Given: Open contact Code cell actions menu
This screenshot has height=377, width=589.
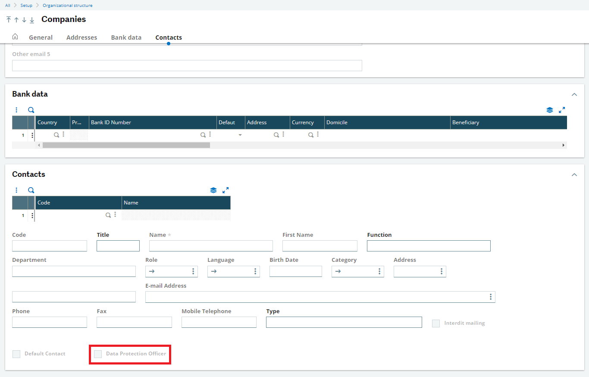Looking at the screenshot, I should [115, 215].
